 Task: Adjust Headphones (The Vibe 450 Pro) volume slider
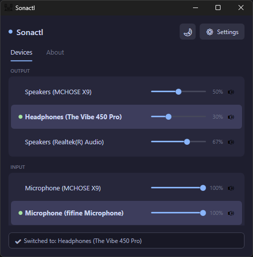(x=178, y=117)
